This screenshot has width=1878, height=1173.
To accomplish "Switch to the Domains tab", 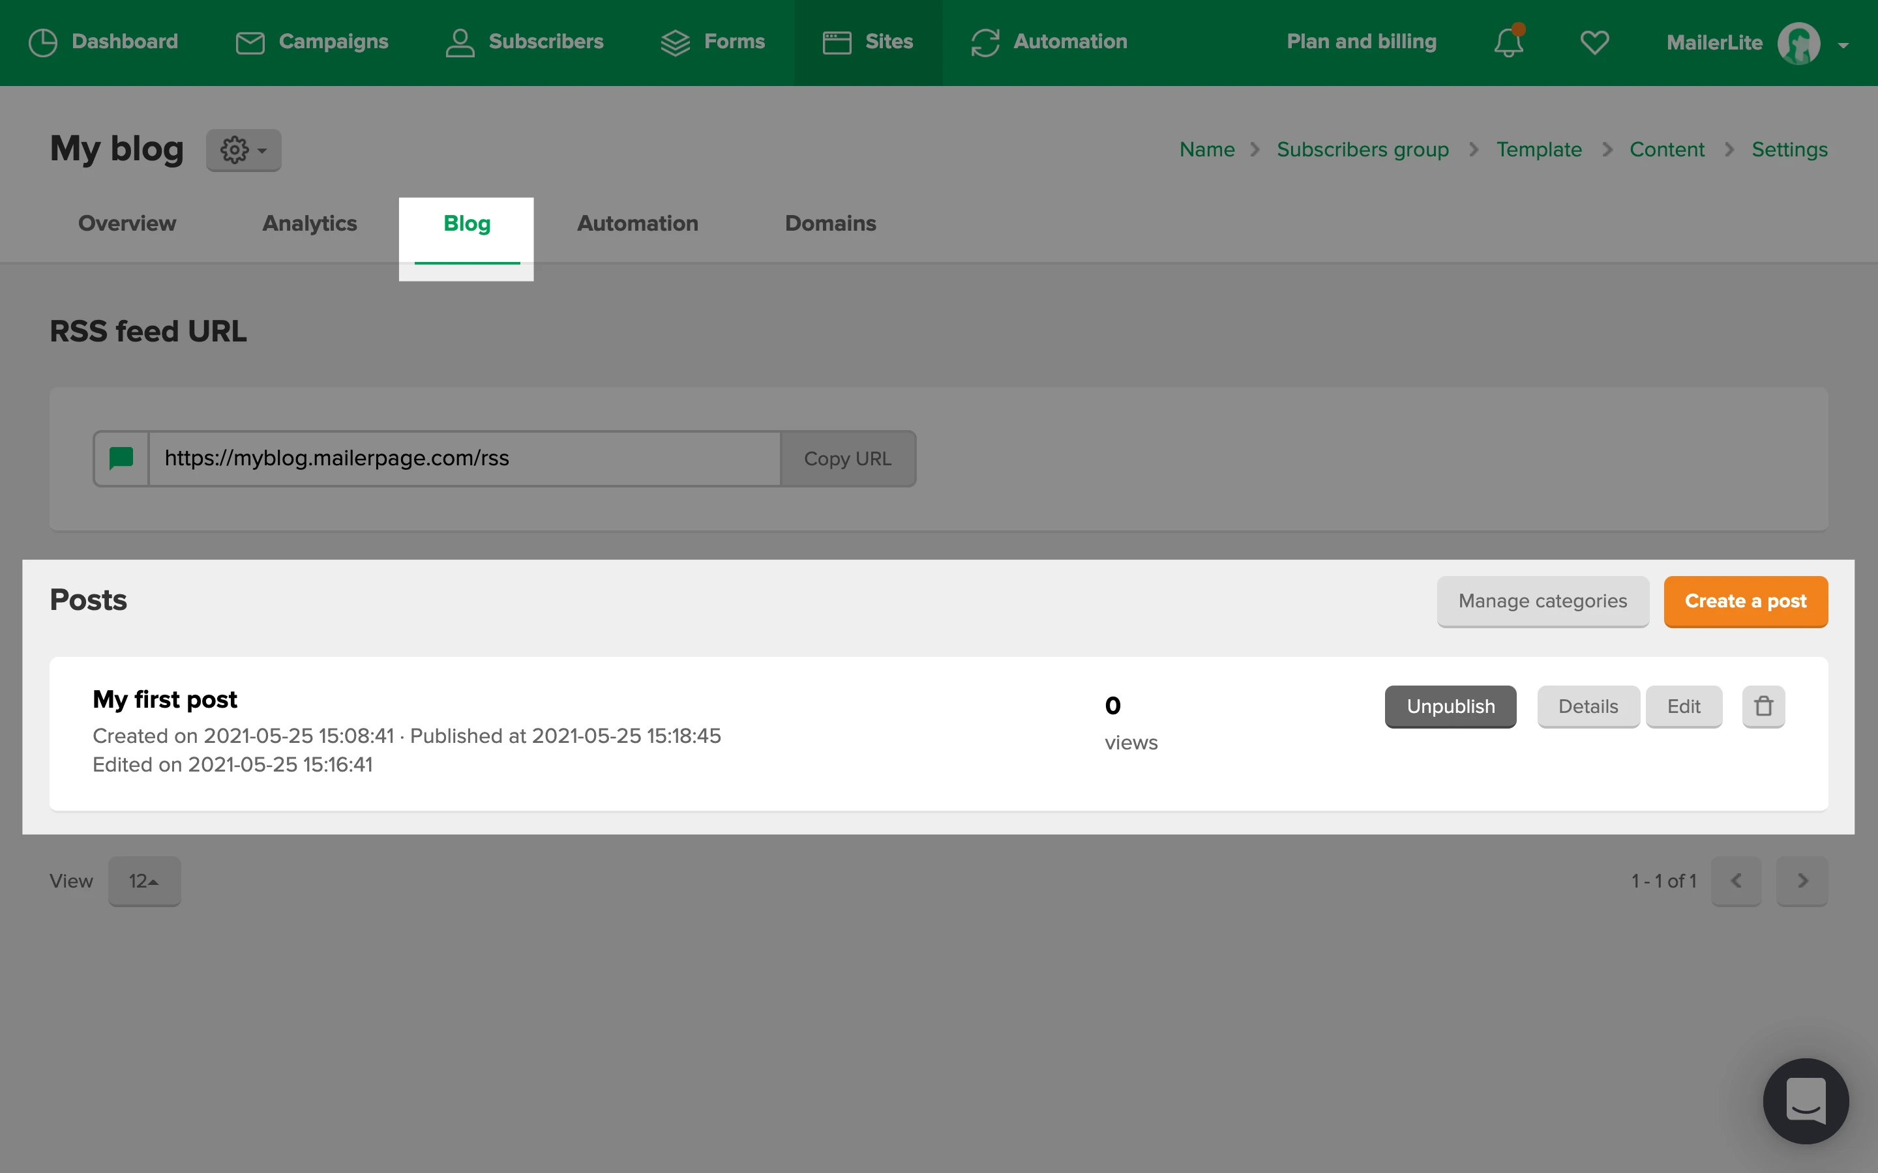I will 829,224.
